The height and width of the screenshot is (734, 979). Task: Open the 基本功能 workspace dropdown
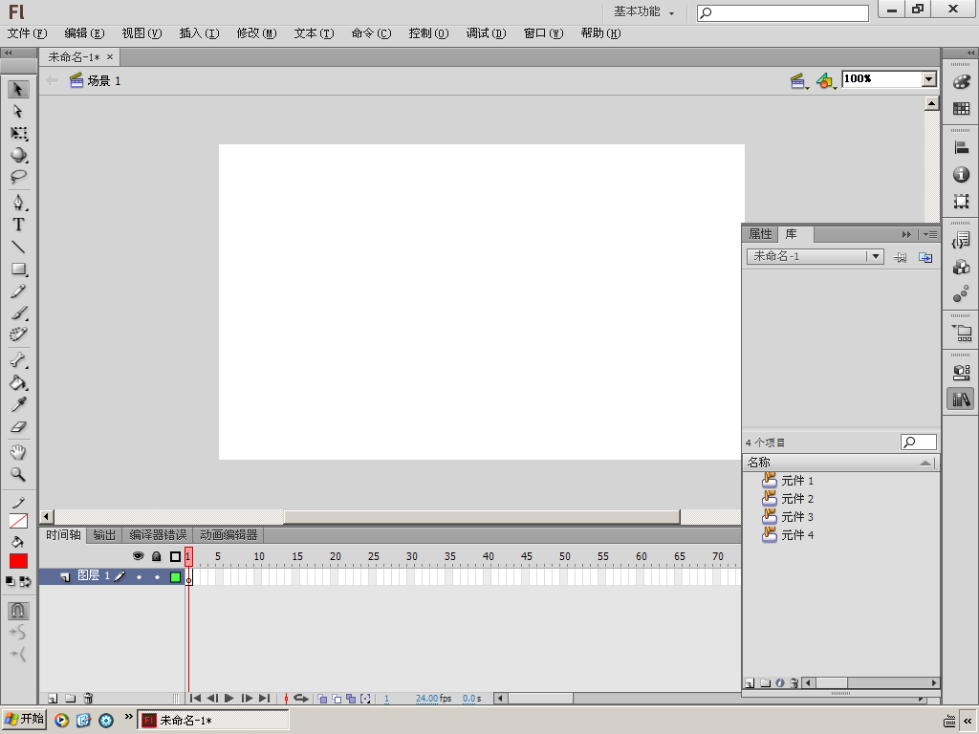pos(643,11)
